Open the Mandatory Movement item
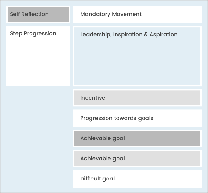208x193 pixels. (x=137, y=14)
